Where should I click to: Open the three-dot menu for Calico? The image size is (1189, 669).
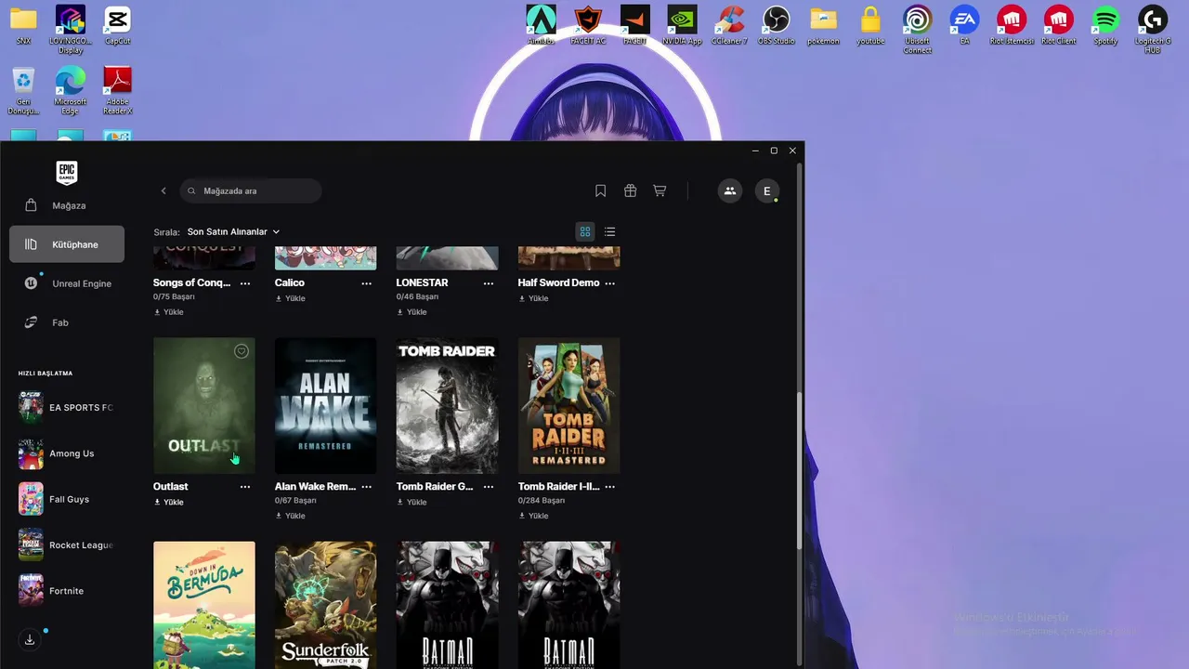click(367, 283)
